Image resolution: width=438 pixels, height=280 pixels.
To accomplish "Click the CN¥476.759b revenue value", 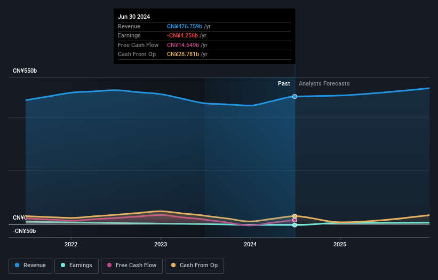I will (185, 26).
